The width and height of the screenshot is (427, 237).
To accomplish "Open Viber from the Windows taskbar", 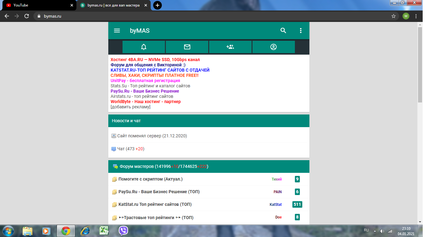I will coord(123,231).
